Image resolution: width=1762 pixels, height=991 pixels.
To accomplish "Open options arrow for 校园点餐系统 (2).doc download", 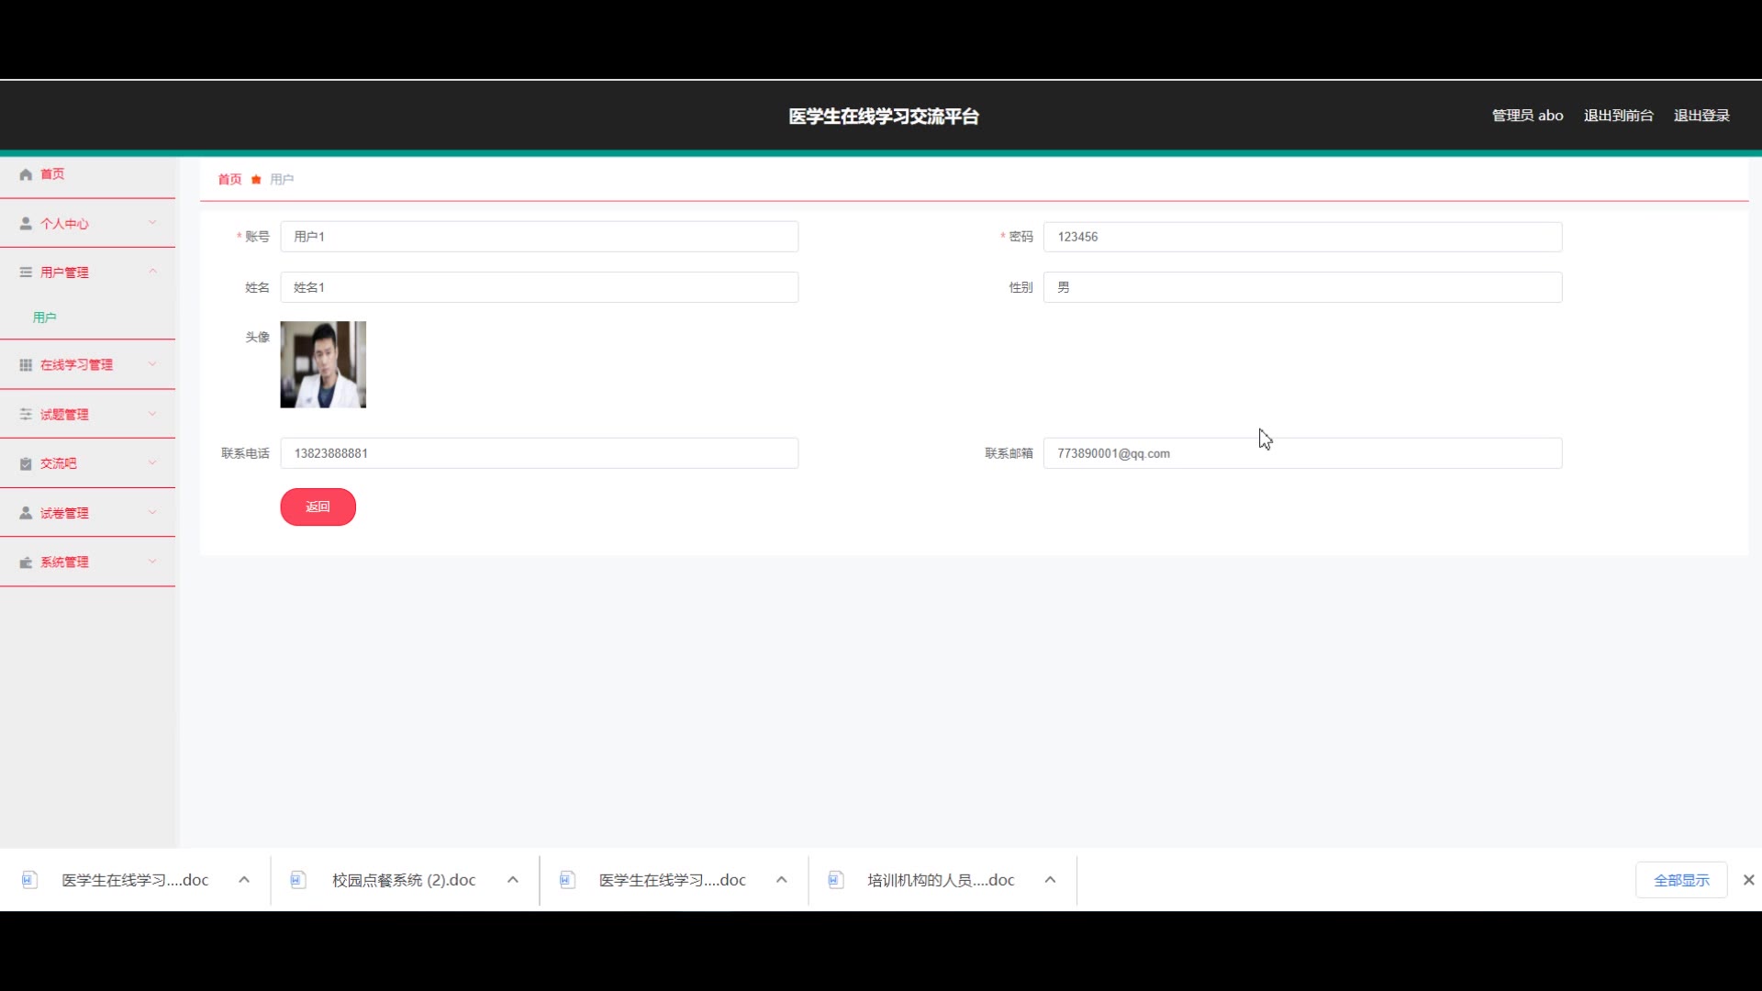I will coord(513,880).
